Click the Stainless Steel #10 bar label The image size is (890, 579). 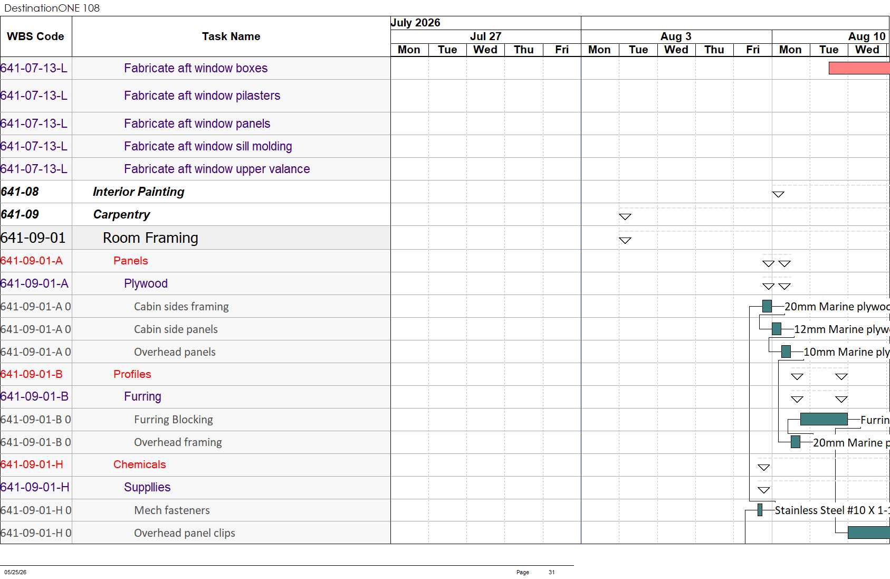coord(832,510)
